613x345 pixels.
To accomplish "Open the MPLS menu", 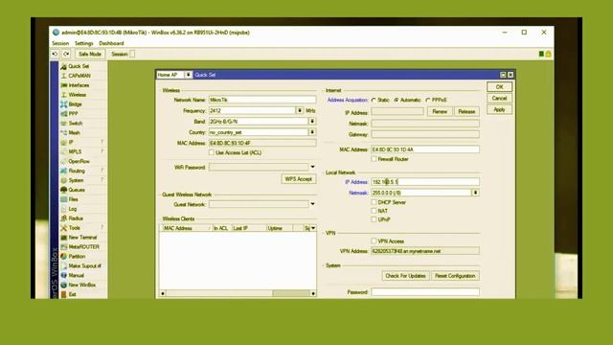I will (75, 151).
